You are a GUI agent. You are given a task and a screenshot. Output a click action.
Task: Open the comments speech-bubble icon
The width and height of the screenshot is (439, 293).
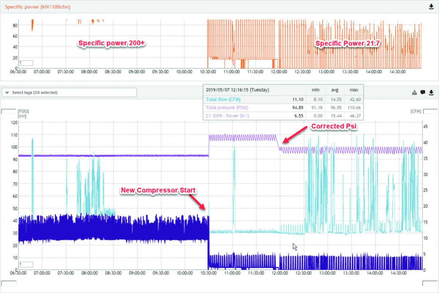(x=423, y=93)
